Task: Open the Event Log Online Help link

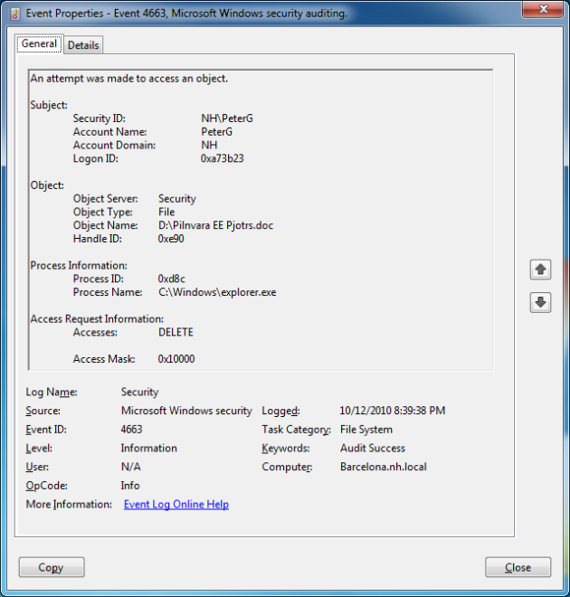Action: (176, 504)
